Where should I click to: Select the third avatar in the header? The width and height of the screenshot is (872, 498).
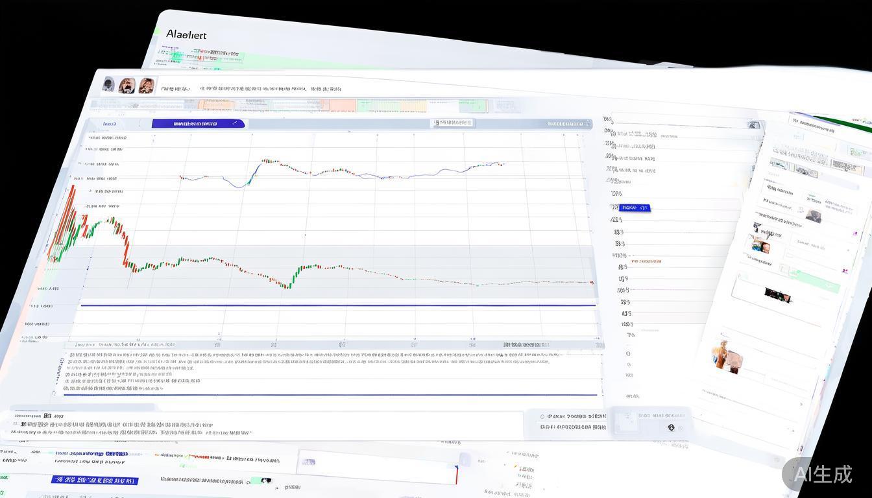(x=146, y=86)
